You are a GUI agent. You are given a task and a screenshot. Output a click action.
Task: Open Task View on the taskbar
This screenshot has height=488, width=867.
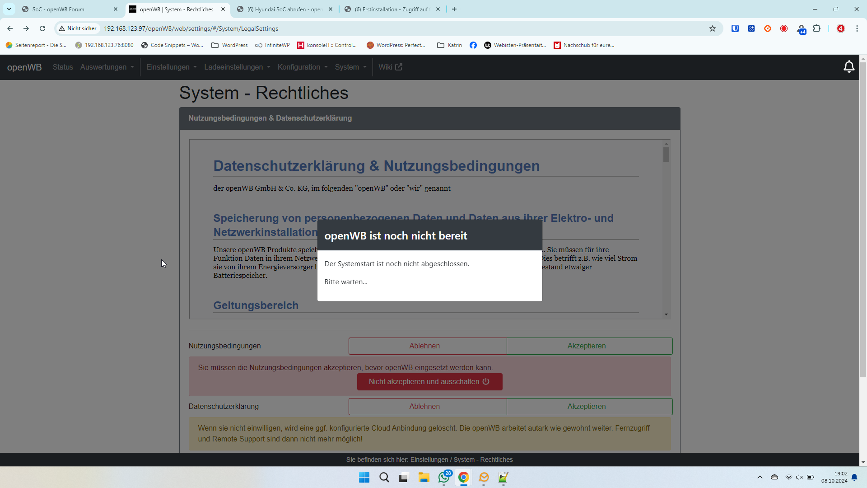point(404,478)
